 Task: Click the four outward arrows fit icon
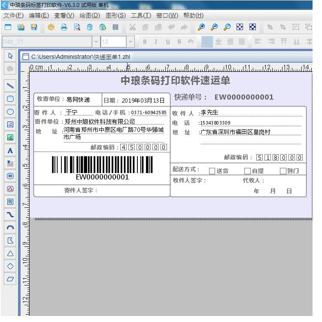click(240, 27)
